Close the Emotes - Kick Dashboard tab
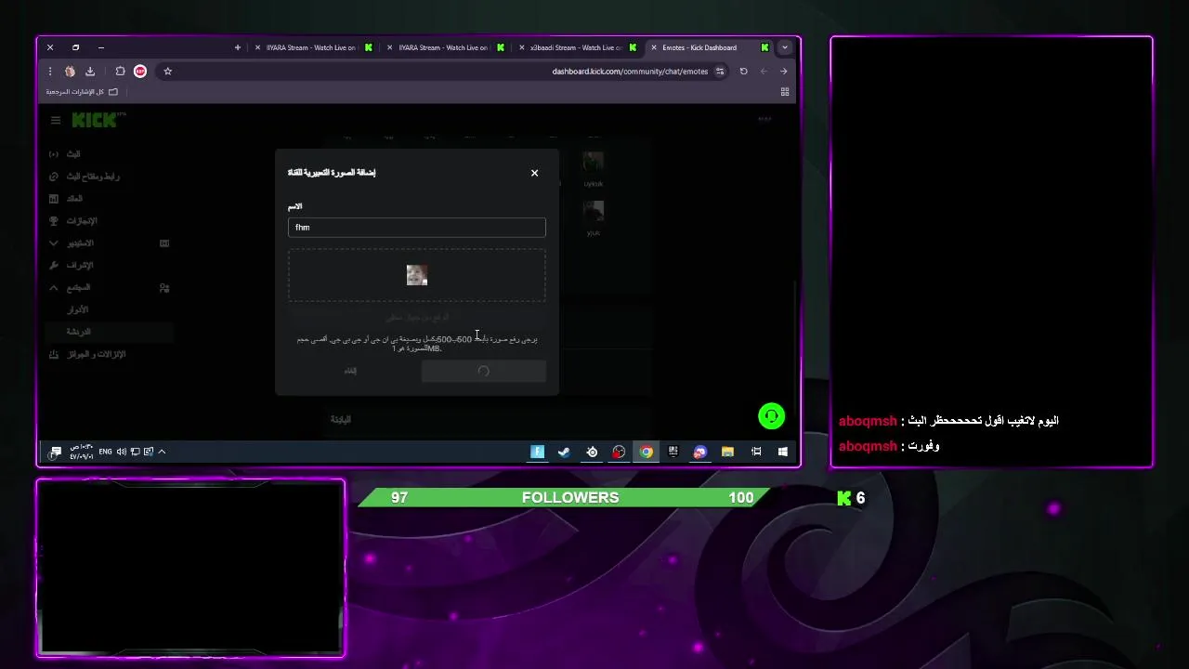Image resolution: width=1189 pixels, height=669 pixels. click(654, 47)
